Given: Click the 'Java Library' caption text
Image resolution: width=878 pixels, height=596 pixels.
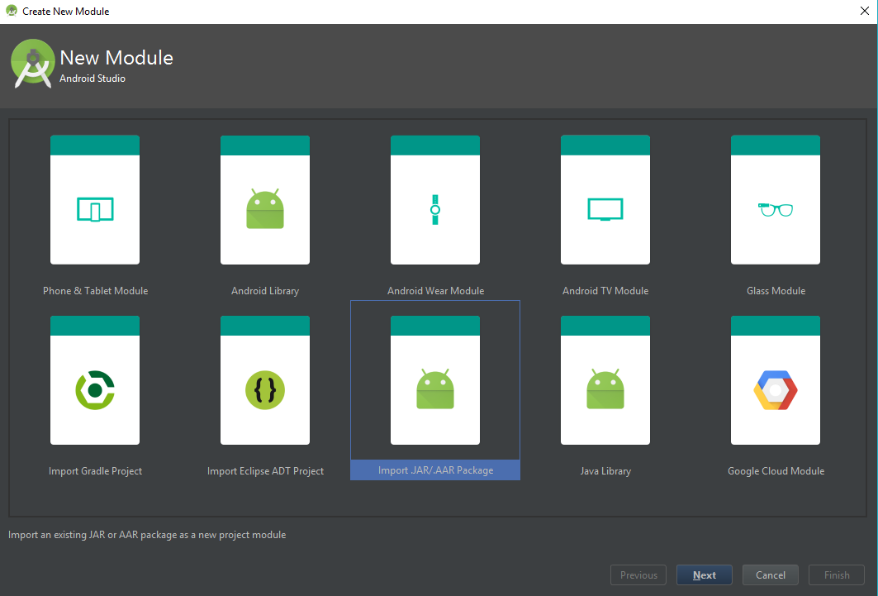Looking at the screenshot, I should click(605, 471).
